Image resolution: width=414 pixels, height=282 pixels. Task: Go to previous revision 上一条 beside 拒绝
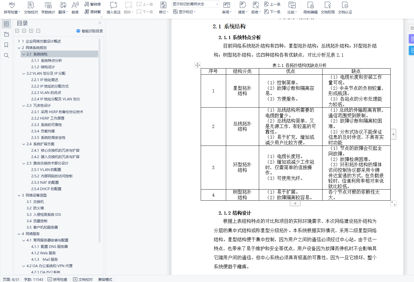click(x=272, y=4)
